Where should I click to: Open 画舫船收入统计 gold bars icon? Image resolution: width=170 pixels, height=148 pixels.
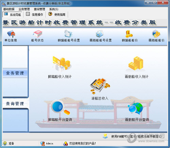pos(136,63)
